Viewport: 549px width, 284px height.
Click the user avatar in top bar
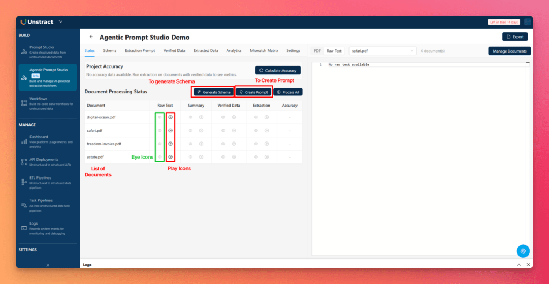point(528,22)
